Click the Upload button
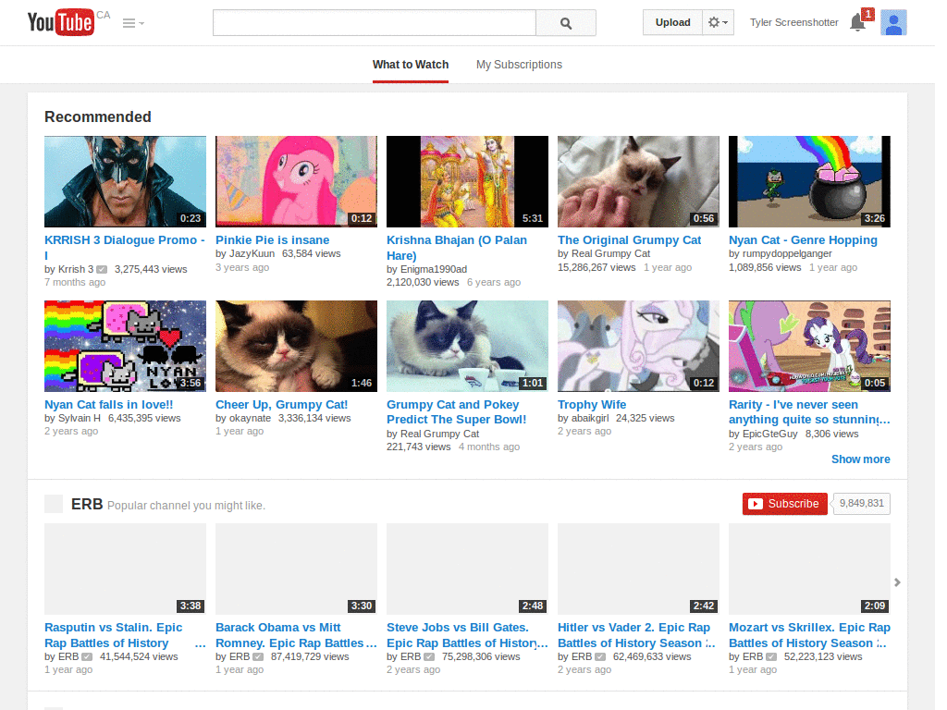The height and width of the screenshot is (710, 947). pyautogui.click(x=672, y=21)
